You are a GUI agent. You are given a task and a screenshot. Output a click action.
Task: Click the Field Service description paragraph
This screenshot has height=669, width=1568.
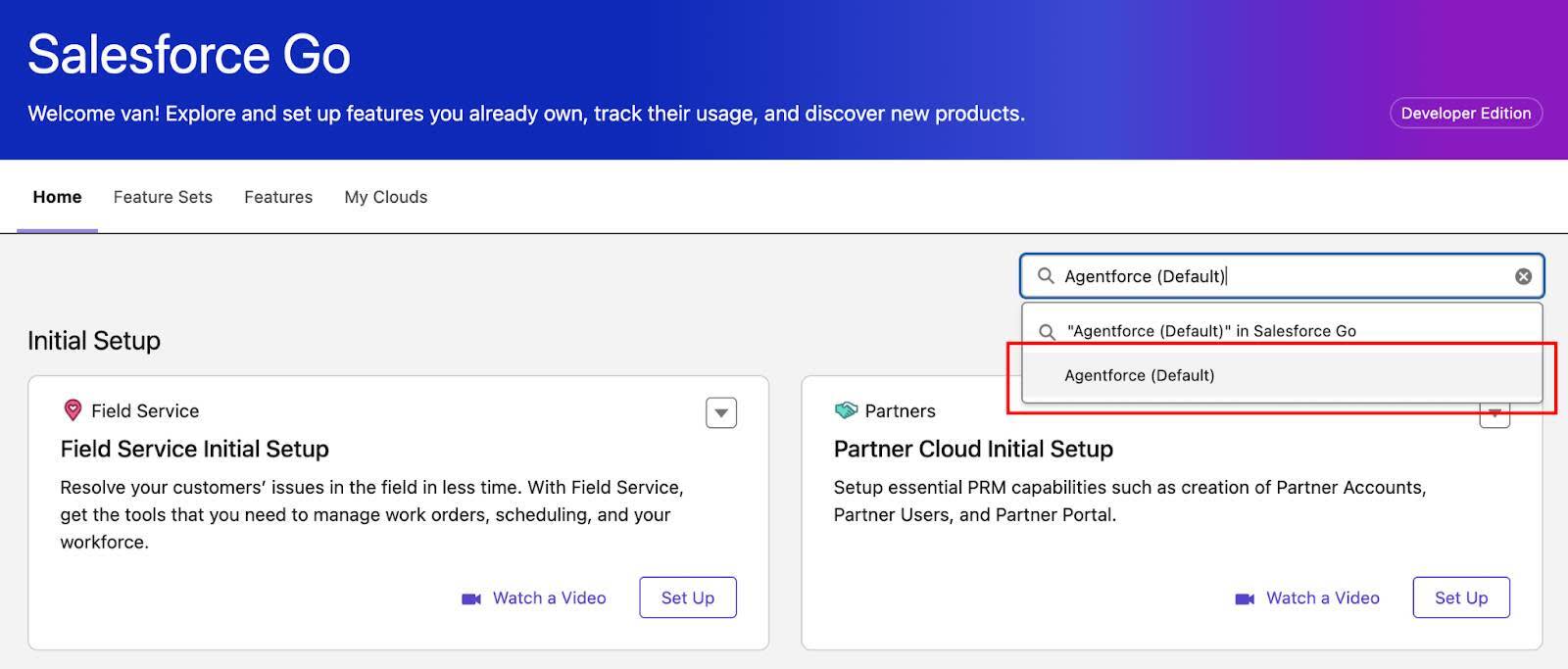point(372,514)
